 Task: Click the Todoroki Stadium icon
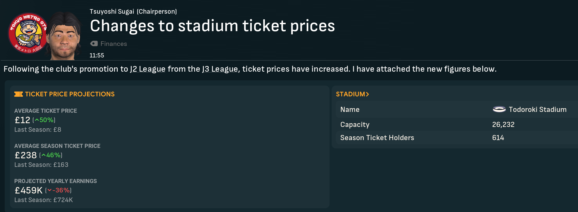pyautogui.click(x=499, y=109)
